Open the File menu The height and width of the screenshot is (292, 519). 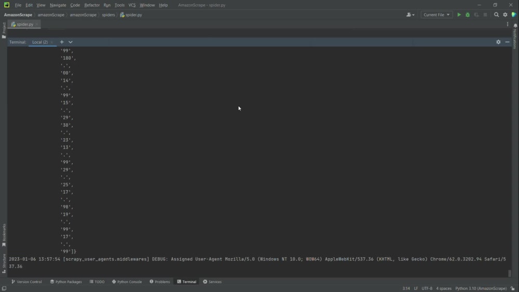[x=18, y=5]
